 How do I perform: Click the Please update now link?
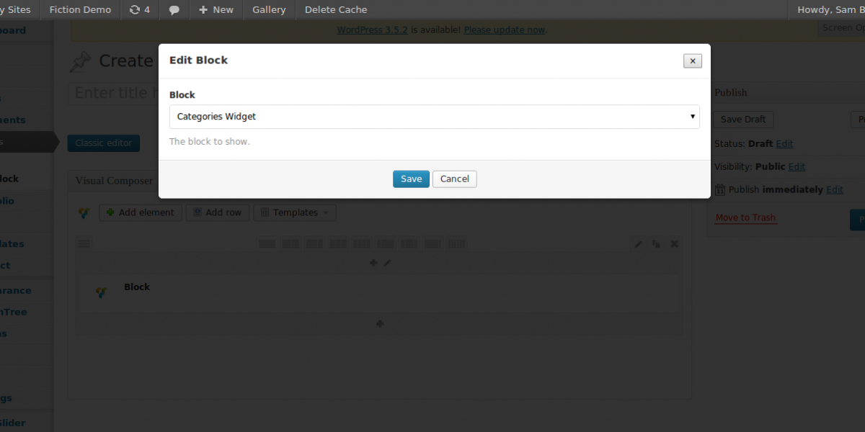pos(505,30)
